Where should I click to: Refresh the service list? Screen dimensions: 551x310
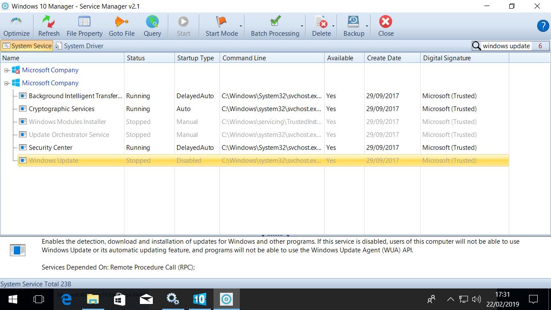49,22
